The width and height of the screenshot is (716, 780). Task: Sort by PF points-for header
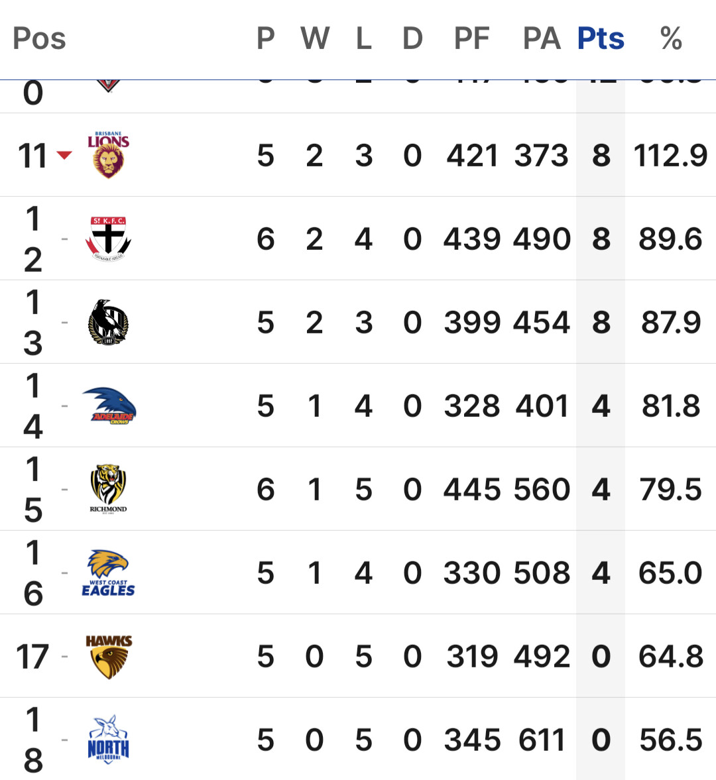(x=471, y=38)
